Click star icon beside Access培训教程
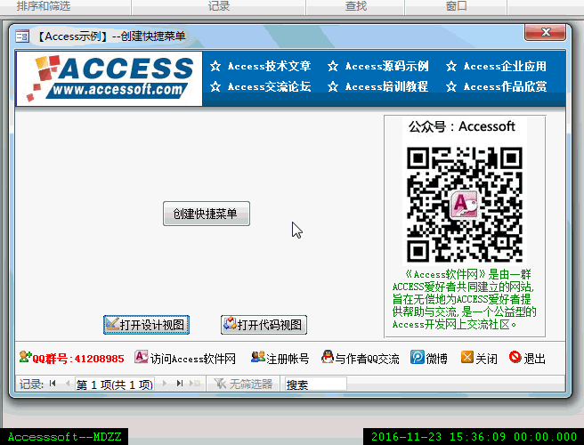 click(333, 86)
